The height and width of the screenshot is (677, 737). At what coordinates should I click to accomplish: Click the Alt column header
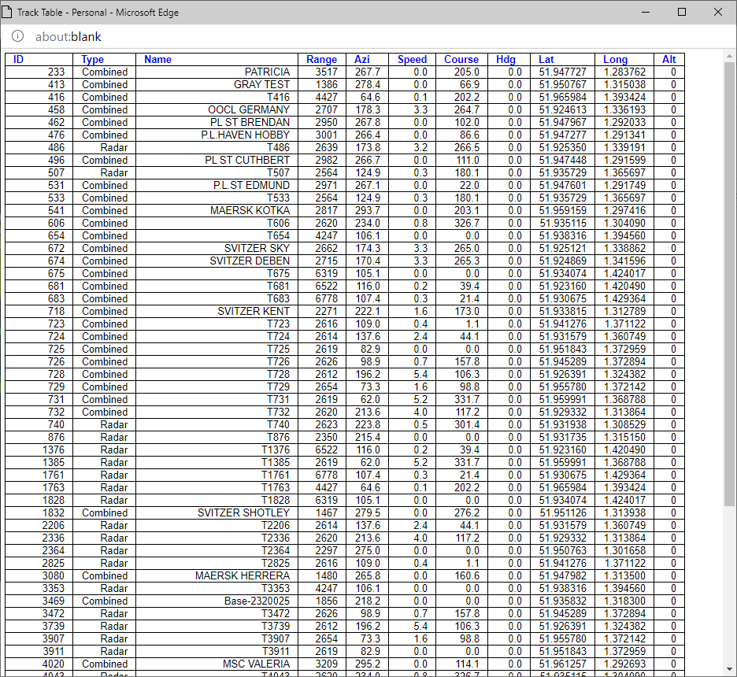[668, 59]
